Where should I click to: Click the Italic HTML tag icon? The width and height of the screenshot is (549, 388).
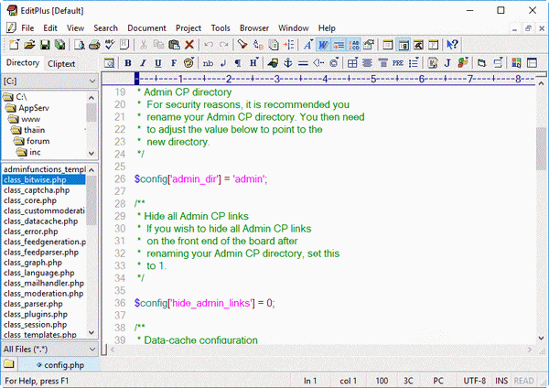pos(144,63)
